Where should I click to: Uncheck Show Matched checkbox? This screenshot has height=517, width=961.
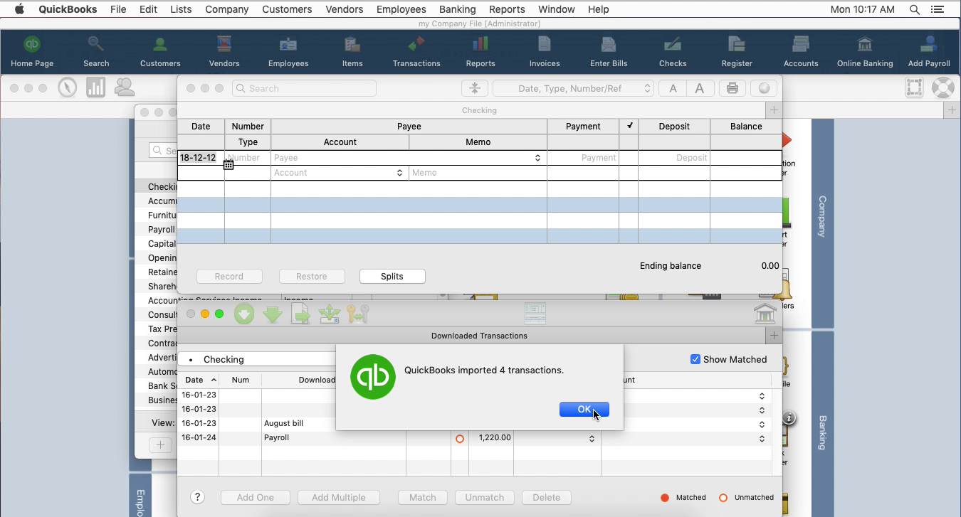click(695, 359)
